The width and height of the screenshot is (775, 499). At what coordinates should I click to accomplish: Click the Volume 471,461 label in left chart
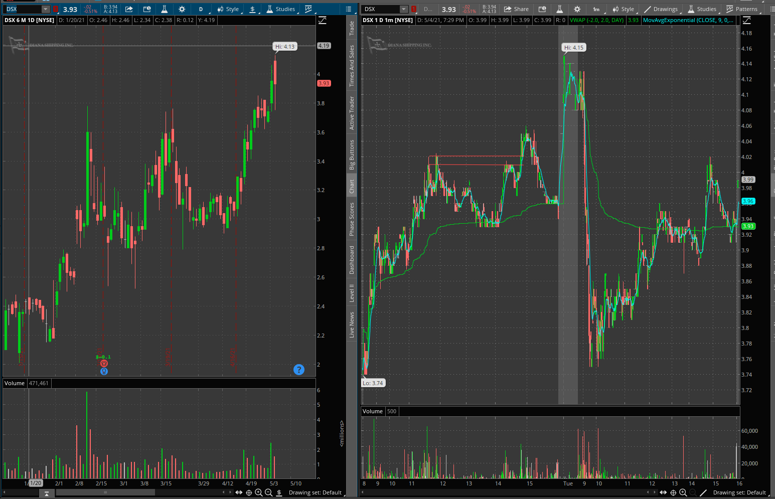tap(27, 383)
